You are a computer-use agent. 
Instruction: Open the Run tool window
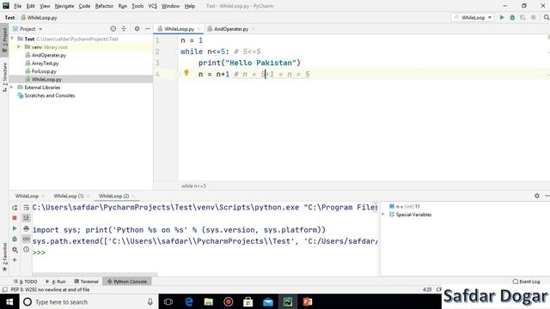[x=55, y=282]
